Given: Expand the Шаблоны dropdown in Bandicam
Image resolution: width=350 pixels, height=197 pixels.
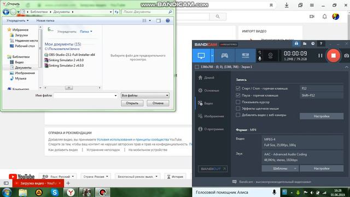Looking at the screenshot, I should coord(280,169).
